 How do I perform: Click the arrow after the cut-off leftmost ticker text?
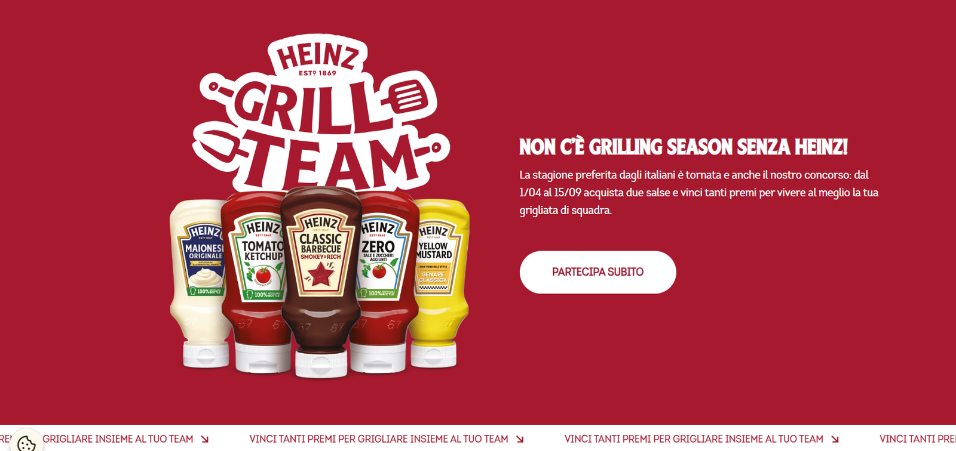(205, 439)
